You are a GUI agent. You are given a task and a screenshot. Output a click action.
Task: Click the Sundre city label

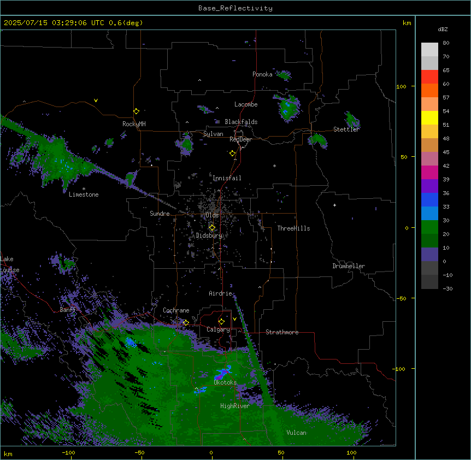[x=160, y=214]
